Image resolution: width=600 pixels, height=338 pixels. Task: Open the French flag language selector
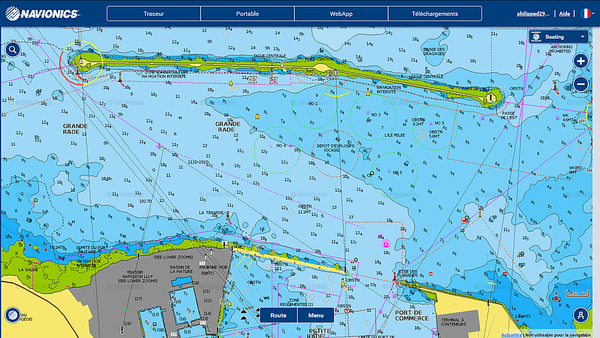tap(587, 13)
